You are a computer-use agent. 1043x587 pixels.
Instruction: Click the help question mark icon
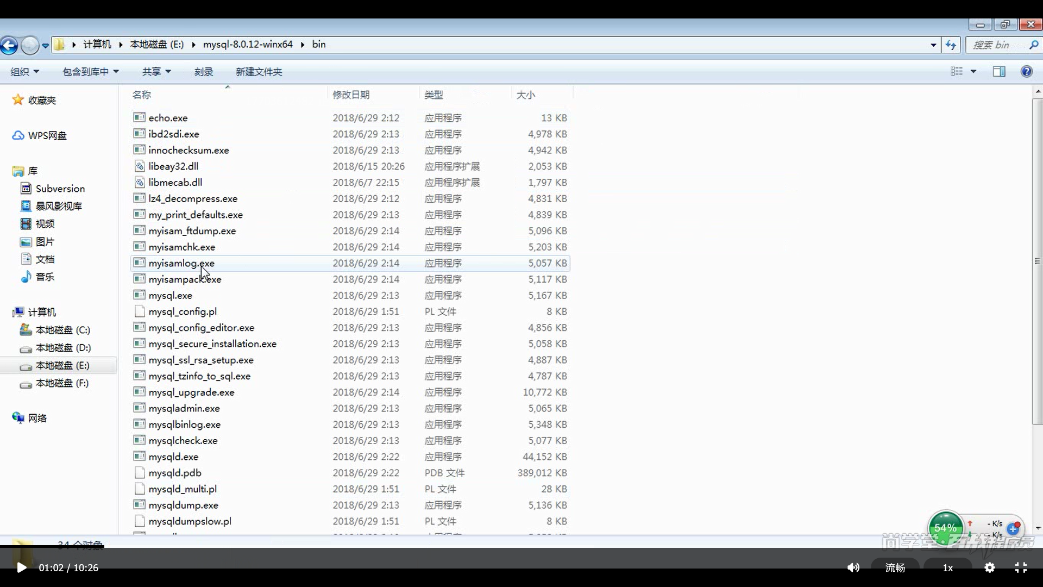1027,71
